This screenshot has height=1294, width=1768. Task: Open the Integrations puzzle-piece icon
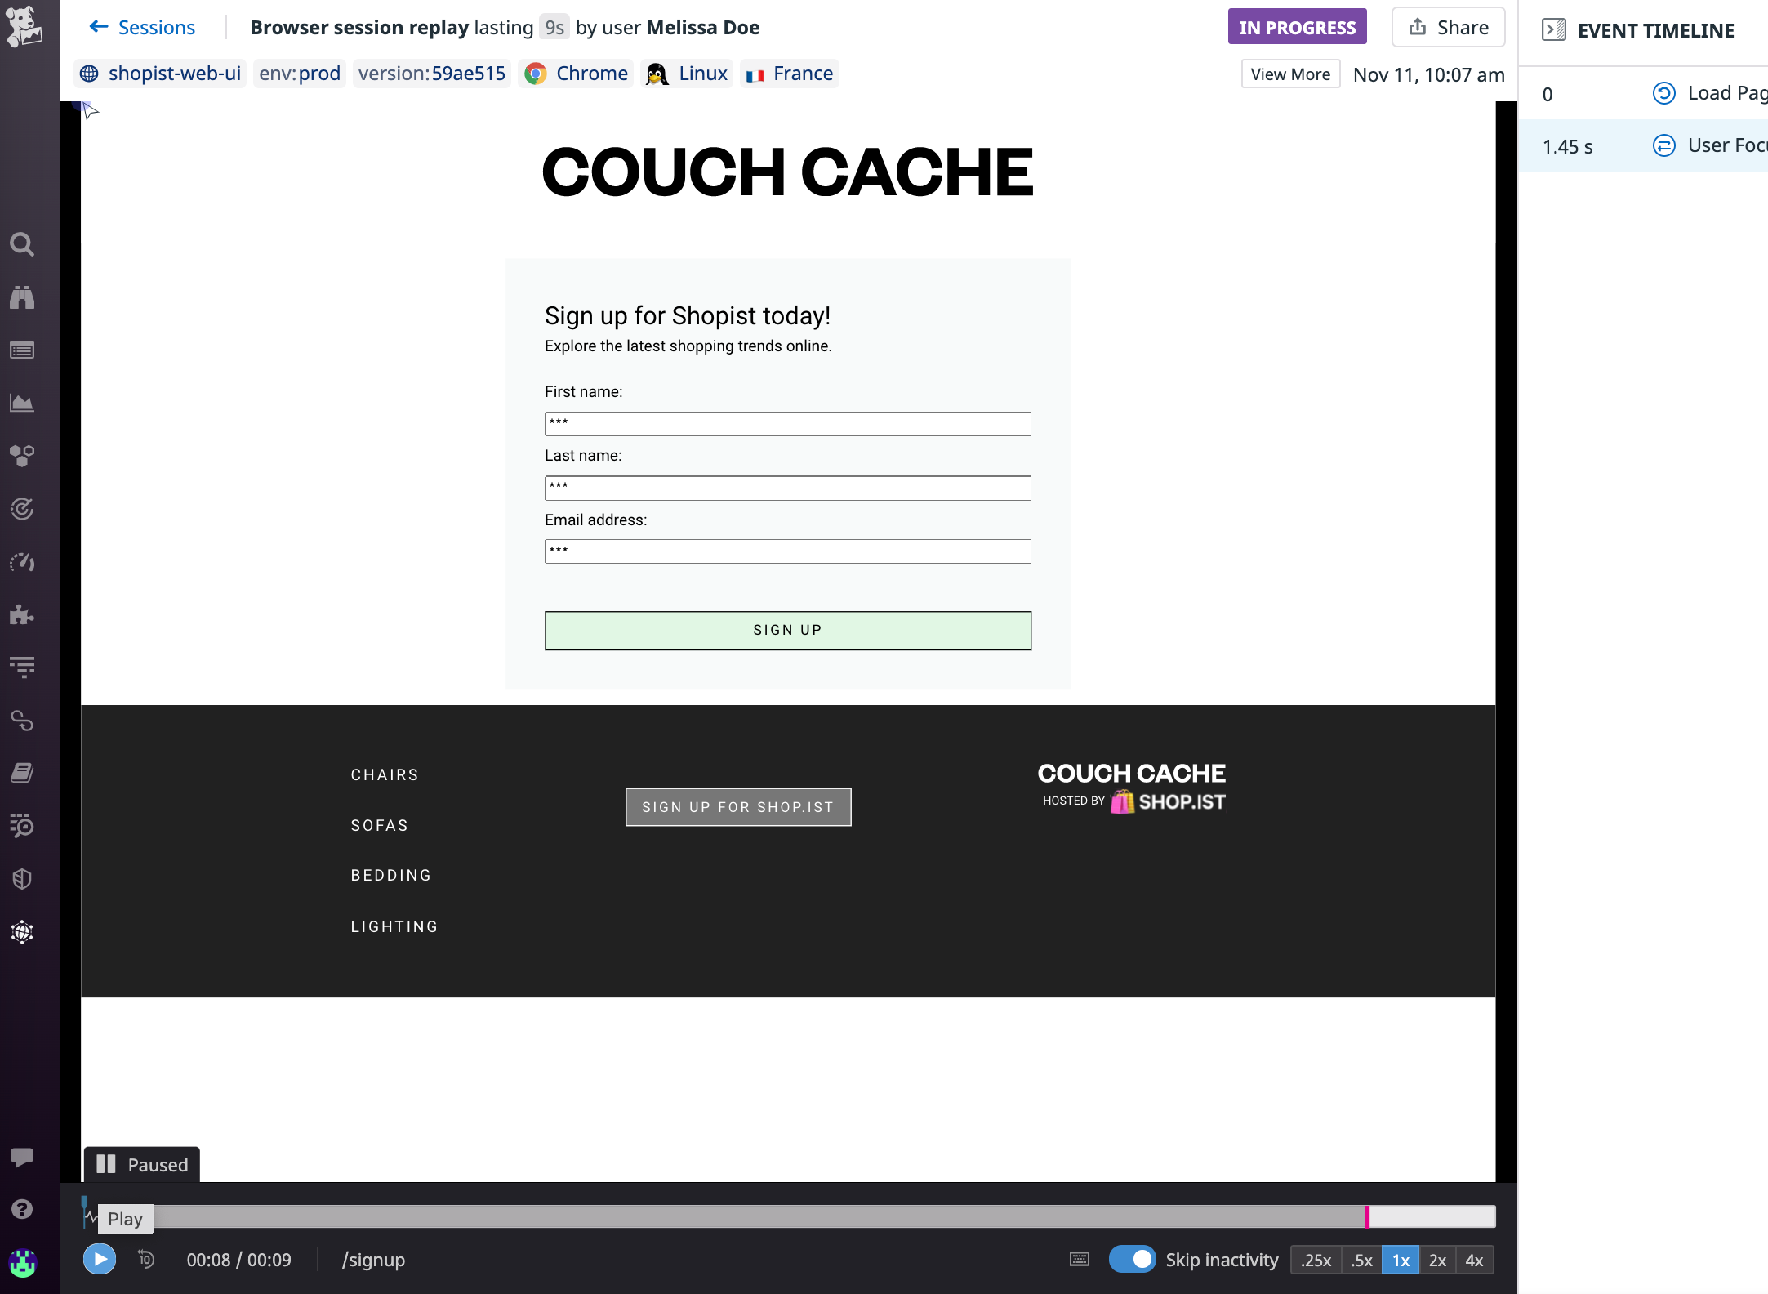click(x=22, y=615)
